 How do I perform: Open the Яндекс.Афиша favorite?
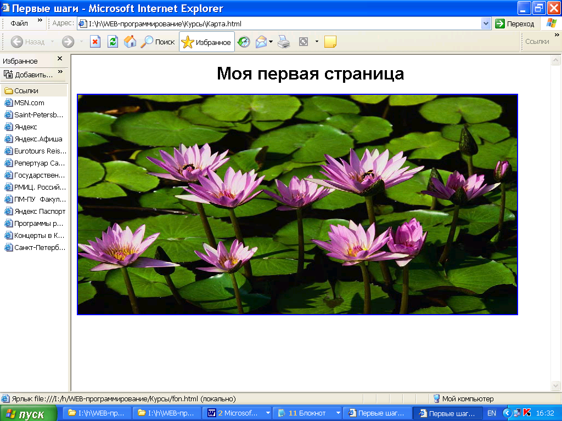tap(33, 139)
